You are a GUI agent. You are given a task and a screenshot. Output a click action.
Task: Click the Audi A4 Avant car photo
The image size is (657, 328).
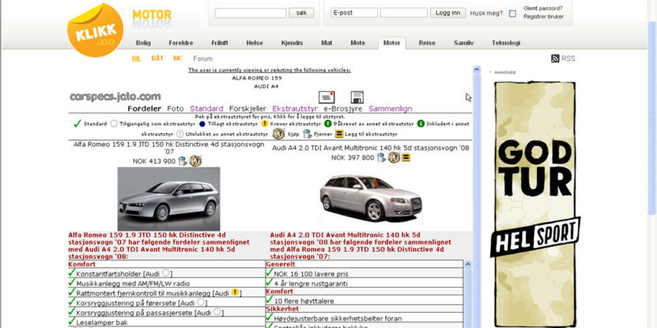(371, 197)
